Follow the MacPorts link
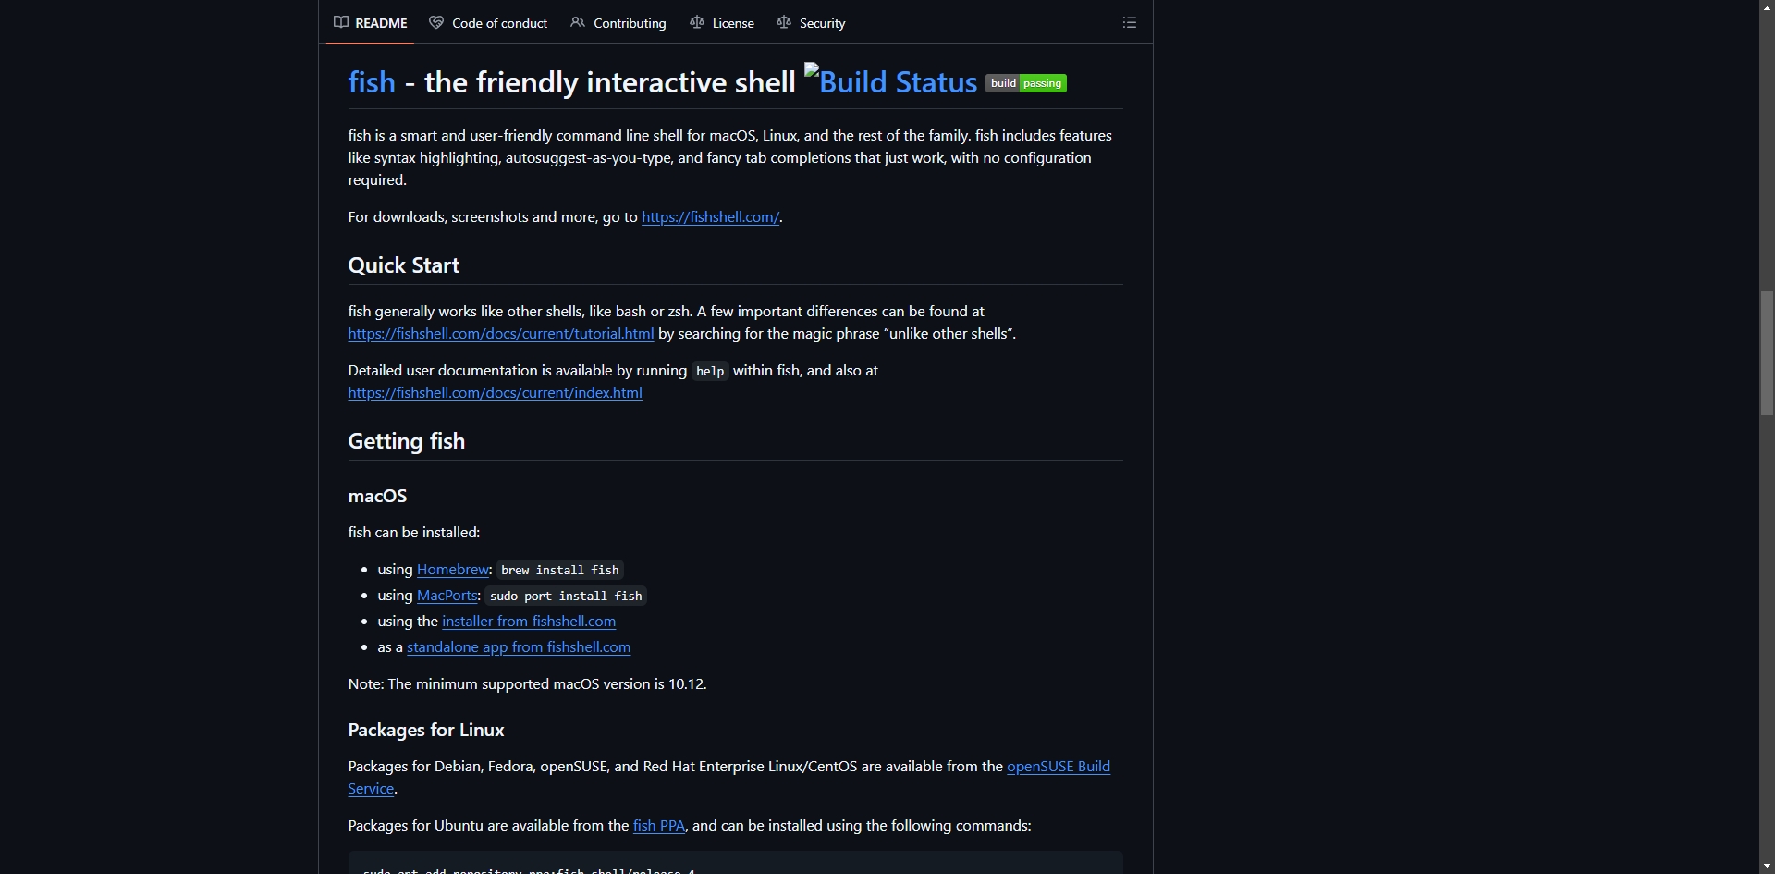 [x=447, y=596]
